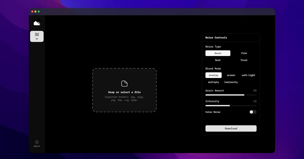Select the screen blend mode
The height and width of the screenshot is (159, 304).
click(x=231, y=75)
